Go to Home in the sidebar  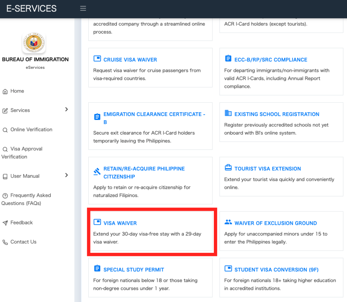pos(17,91)
